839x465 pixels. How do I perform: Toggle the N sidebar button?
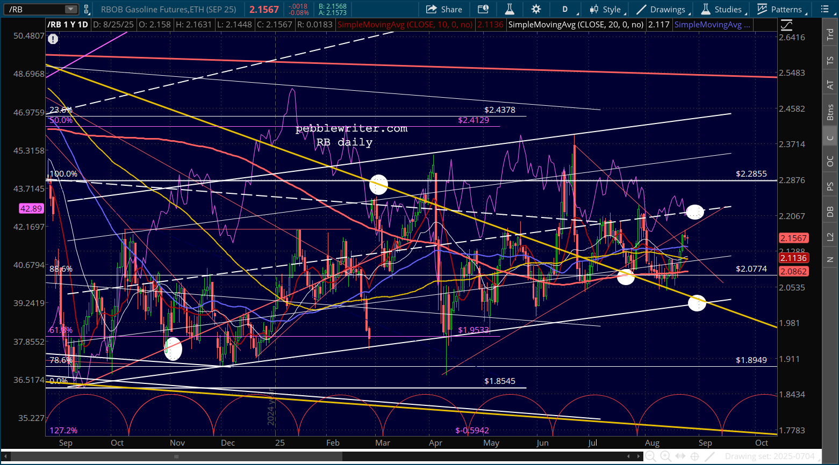830,260
